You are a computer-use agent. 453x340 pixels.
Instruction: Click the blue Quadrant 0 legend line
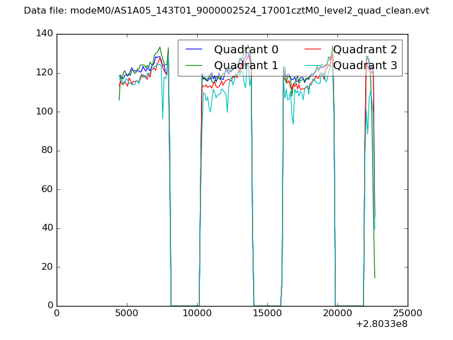194,50
